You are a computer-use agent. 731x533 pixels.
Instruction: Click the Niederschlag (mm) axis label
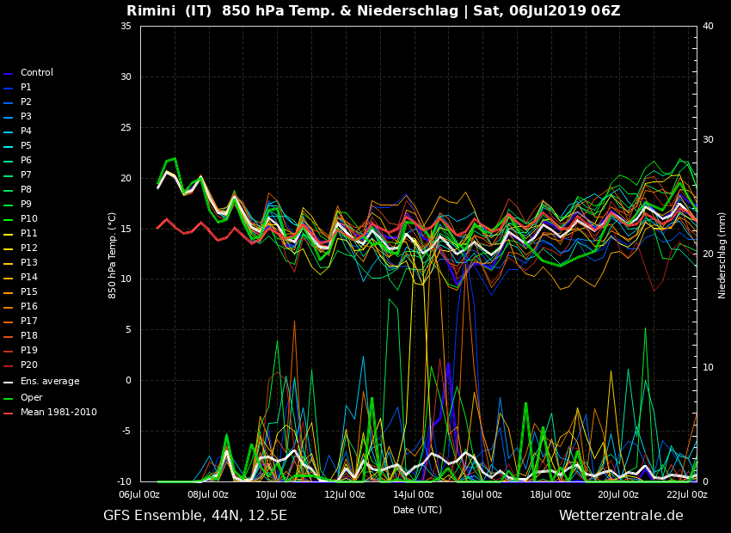tap(722, 255)
